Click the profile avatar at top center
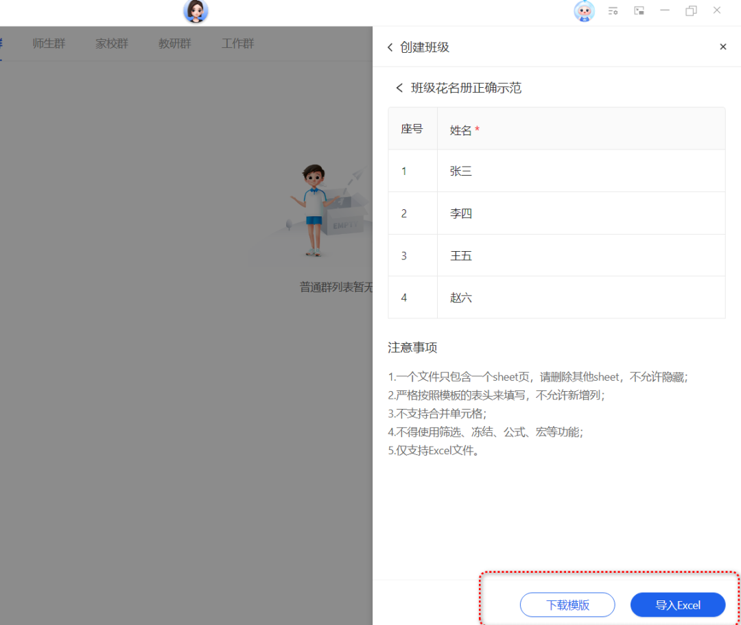The width and height of the screenshot is (741, 625). tap(196, 12)
